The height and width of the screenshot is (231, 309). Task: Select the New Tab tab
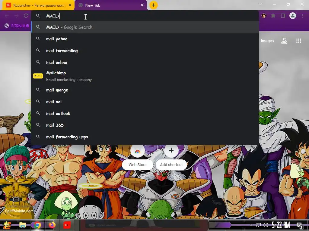tap(111, 5)
